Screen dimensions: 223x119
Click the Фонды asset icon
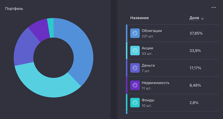135,103
